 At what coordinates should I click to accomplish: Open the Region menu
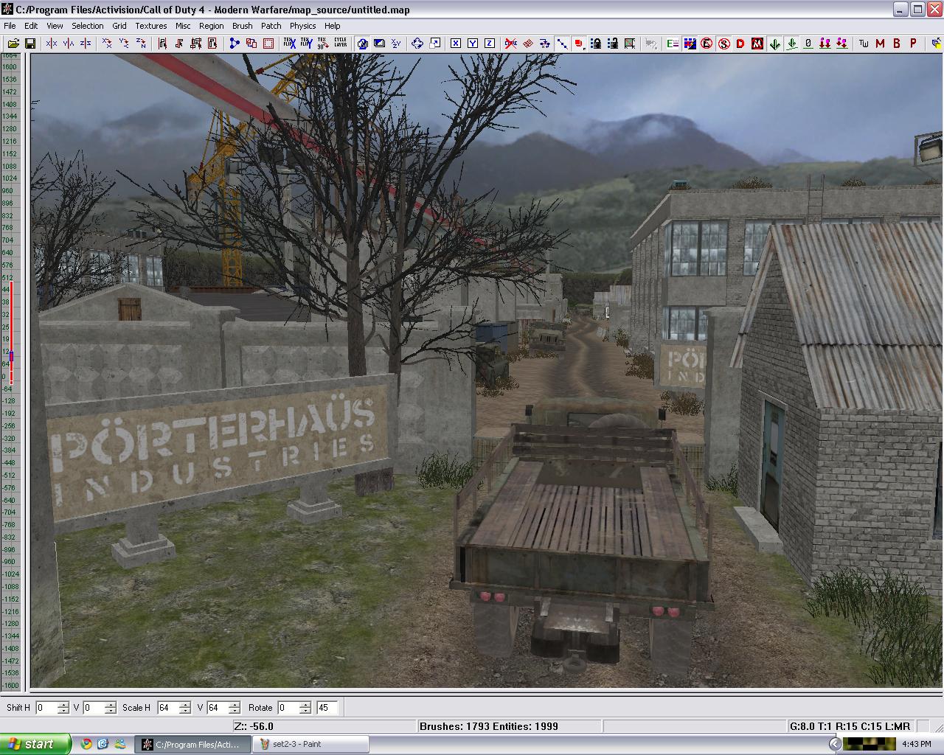click(x=212, y=26)
